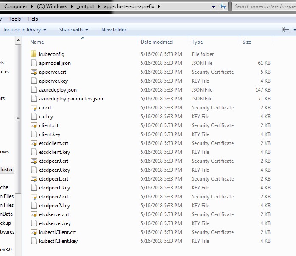Click the 71 KB size value
The height and width of the screenshot is (256, 296).
click(264, 98)
